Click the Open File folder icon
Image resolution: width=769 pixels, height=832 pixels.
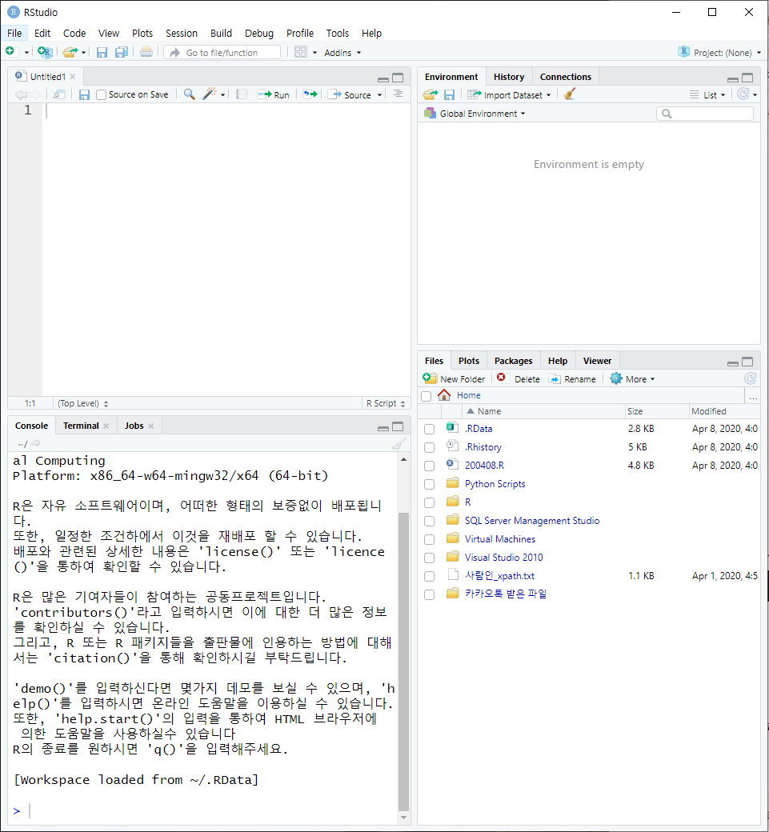tap(70, 52)
